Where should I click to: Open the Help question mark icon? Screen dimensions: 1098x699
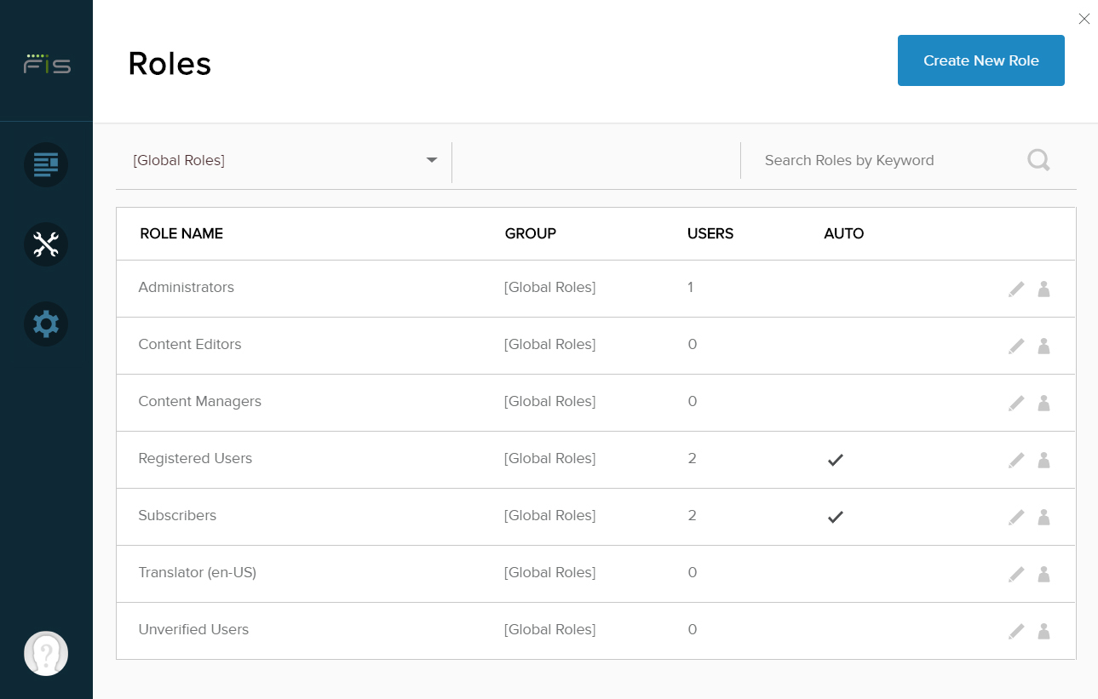(46, 654)
